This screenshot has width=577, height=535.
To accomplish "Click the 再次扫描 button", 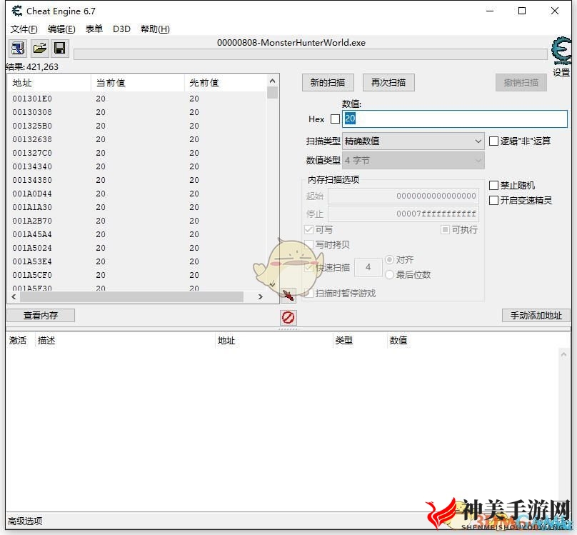I will click(388, 82).
